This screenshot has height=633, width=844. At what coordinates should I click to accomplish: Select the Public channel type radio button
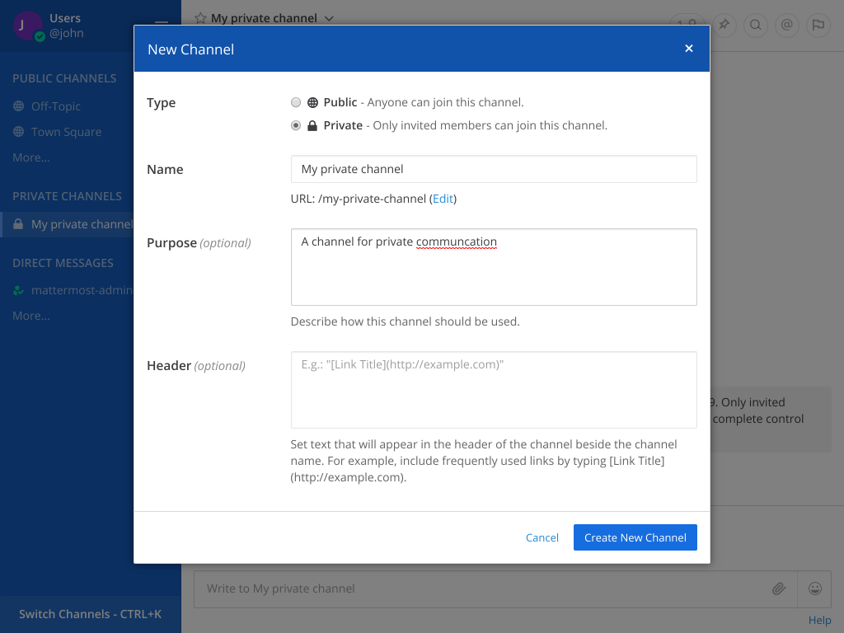point(296,103)
